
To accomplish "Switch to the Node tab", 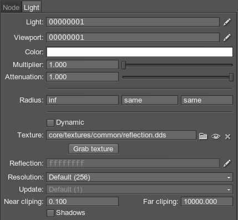I will (11, 8).
